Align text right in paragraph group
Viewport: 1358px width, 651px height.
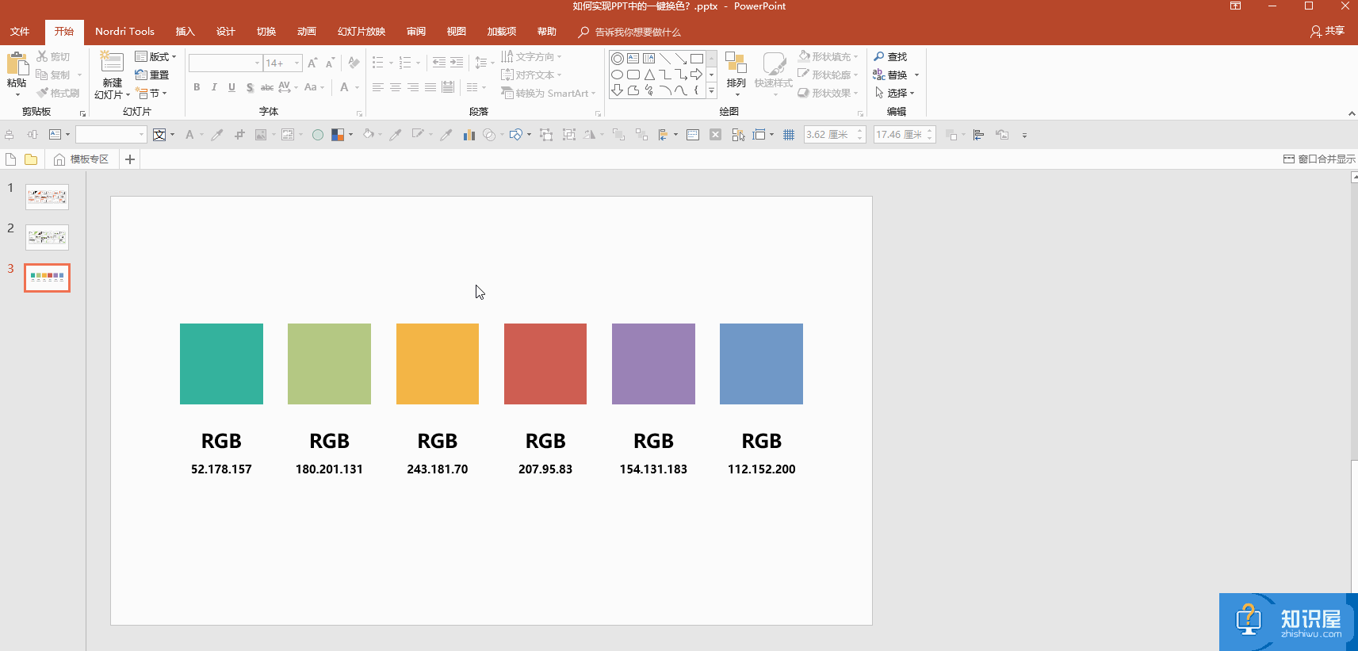[413, 87]
